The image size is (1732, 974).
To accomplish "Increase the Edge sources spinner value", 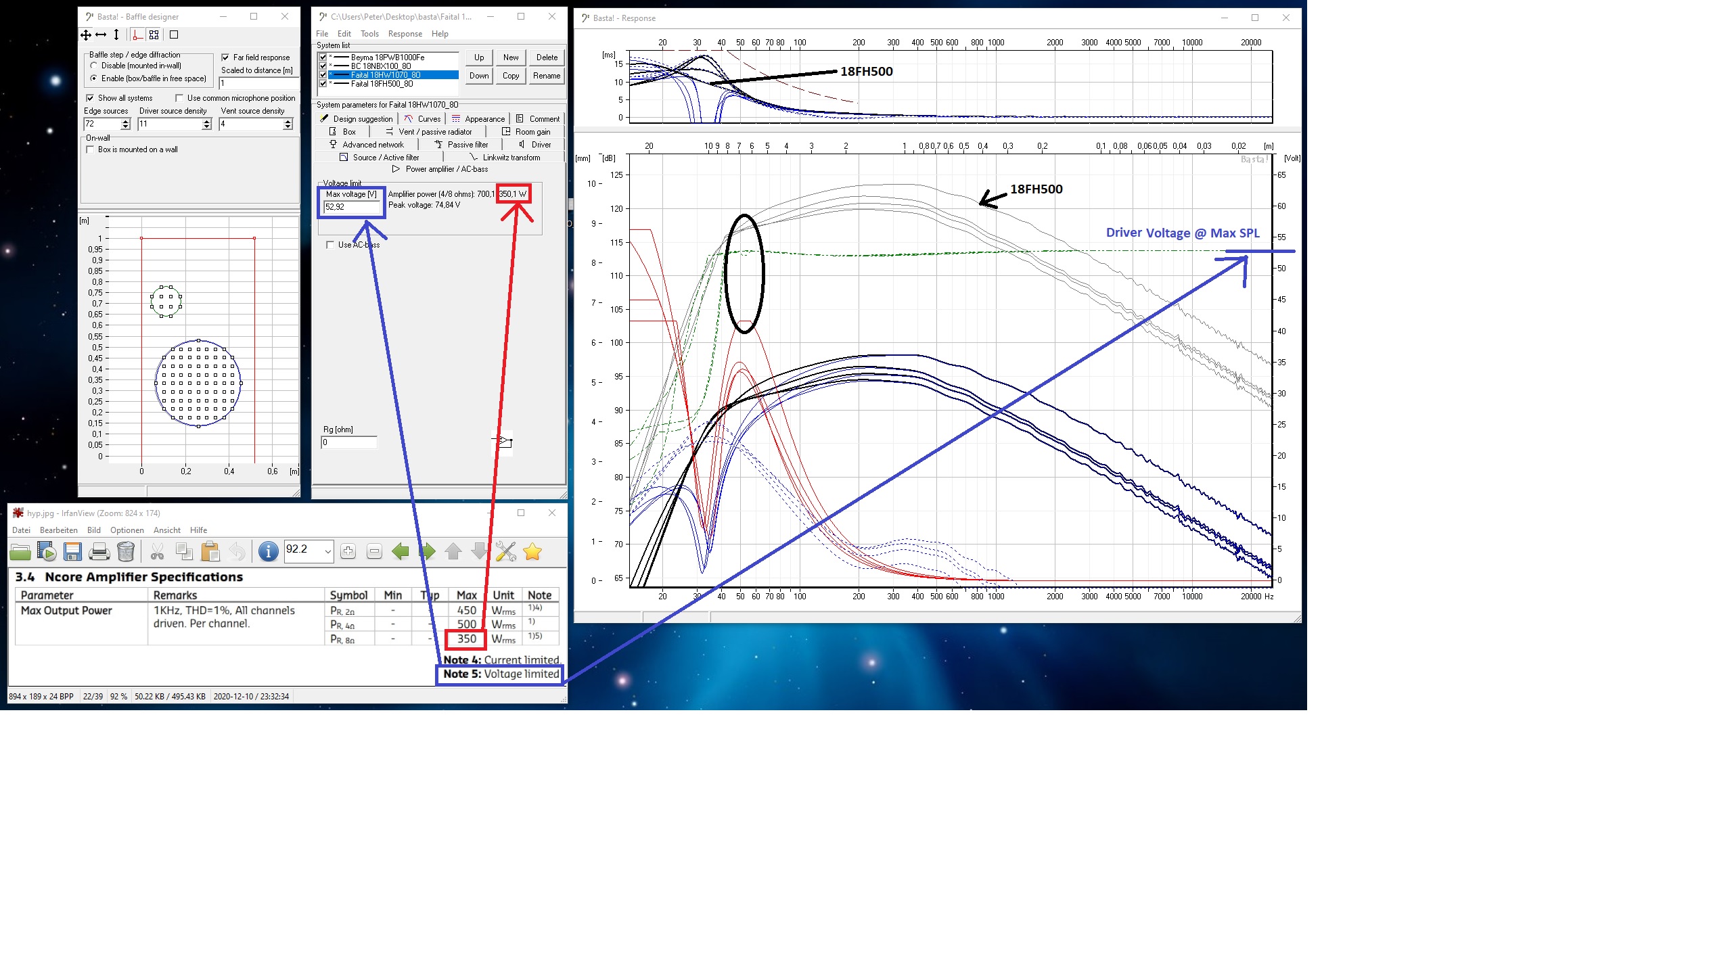I will 125,121.
